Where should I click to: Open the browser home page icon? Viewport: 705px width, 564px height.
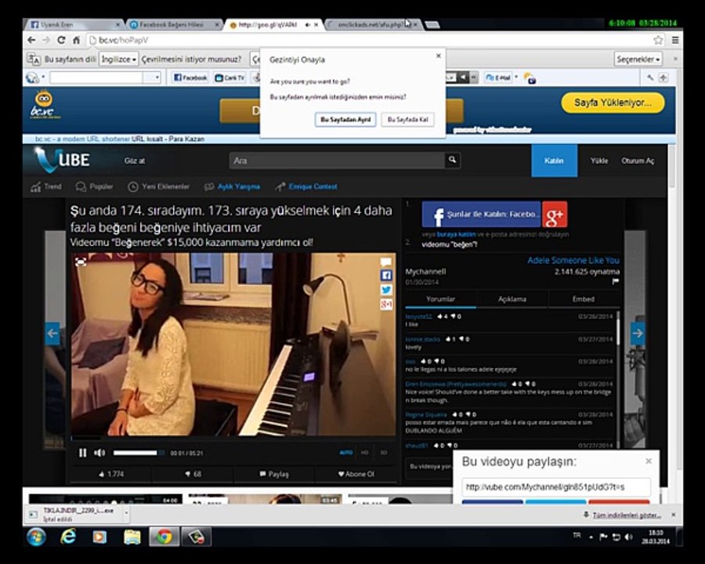point(77,40)
